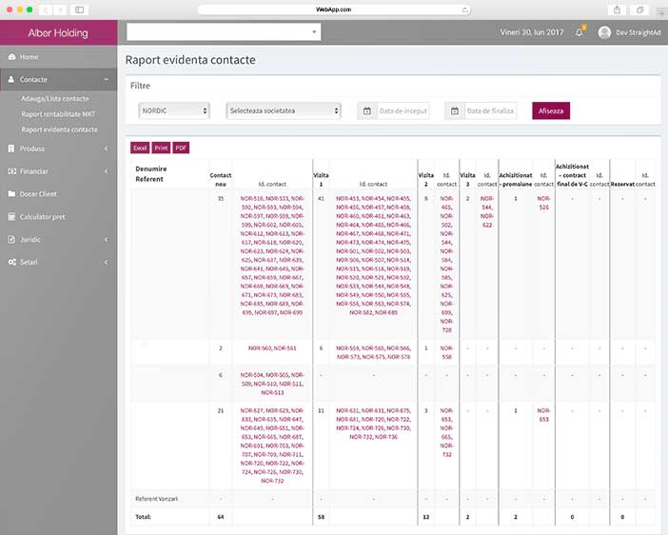Click the Home dashboard icon in sidebar
Viewport: 668px width, 535px height.
pos(11,57)
